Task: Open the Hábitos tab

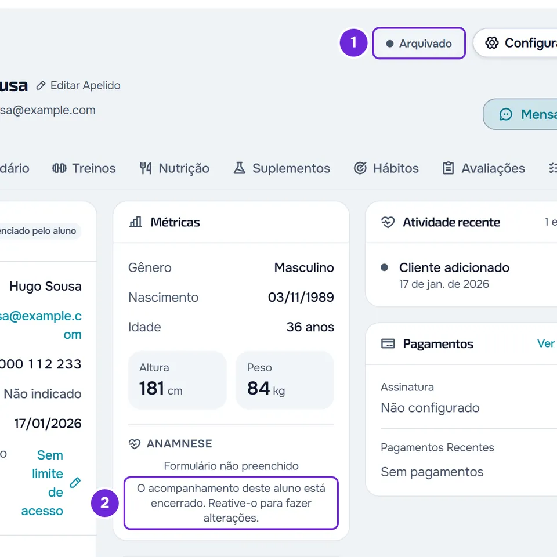Action: click(386, 168)
